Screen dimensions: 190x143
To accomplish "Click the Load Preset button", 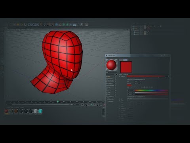I will [131, 97].
